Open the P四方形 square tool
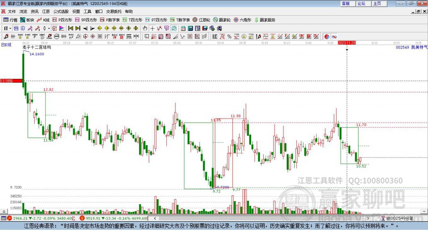 pyautogui.click(x=62, y=20)
